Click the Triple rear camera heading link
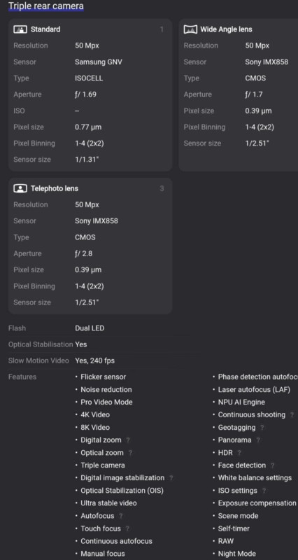 46,6
